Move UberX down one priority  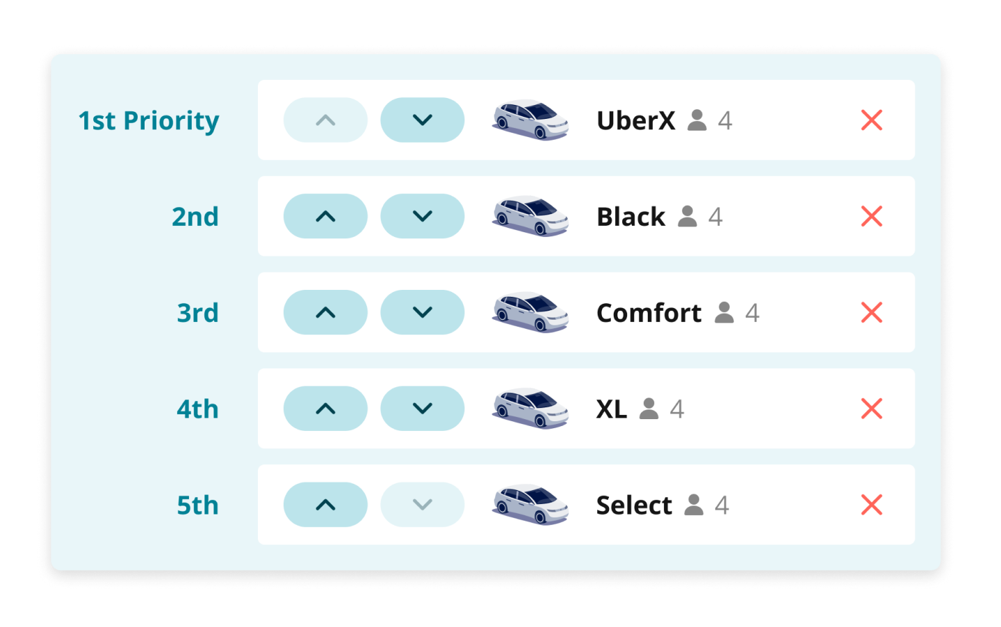(422, 120)
